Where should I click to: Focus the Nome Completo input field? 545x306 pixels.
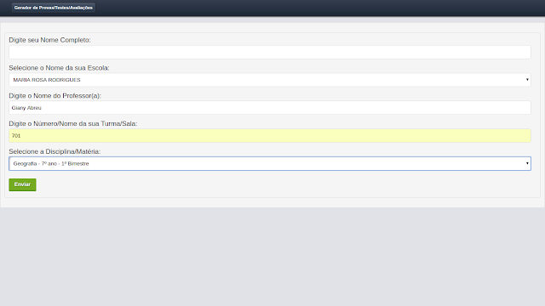click(x=270, y=52)
